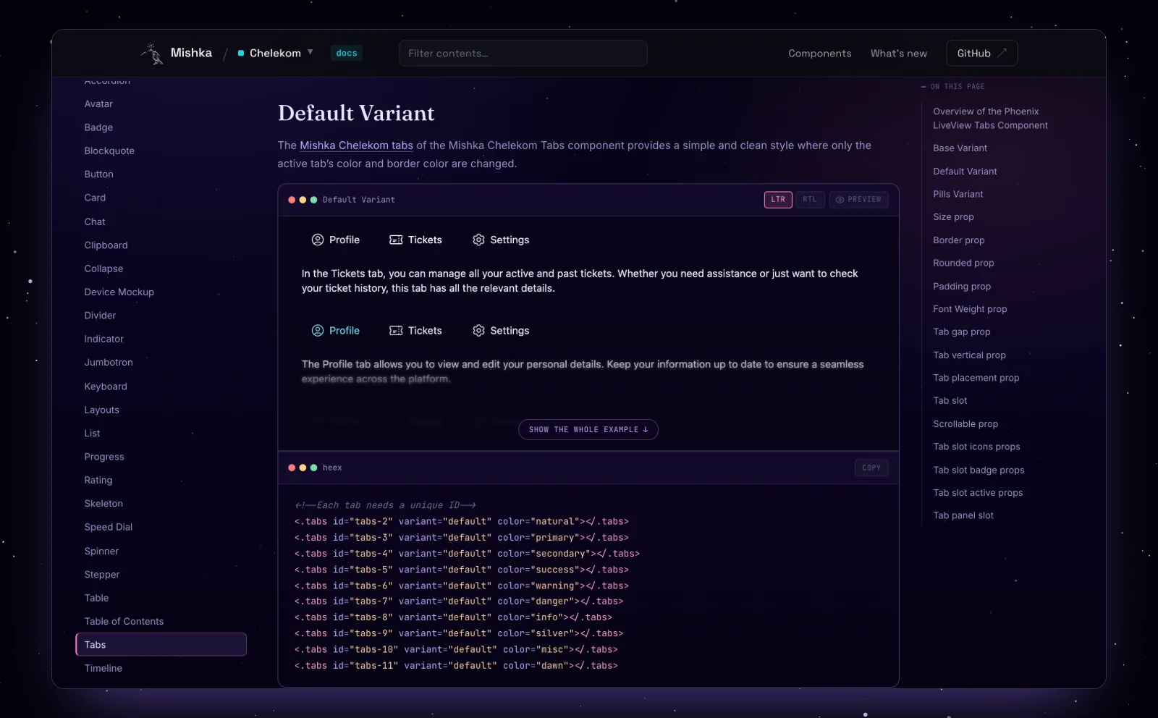
Task: Click the blue square icon beside Chelekom
Action: 241,53
